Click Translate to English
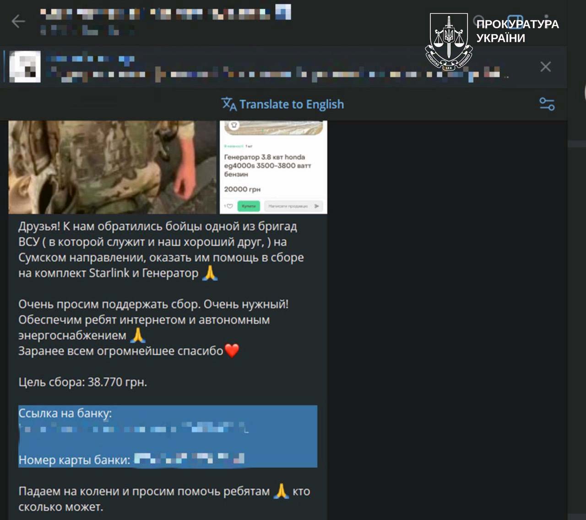 click(x=283, y=104)
